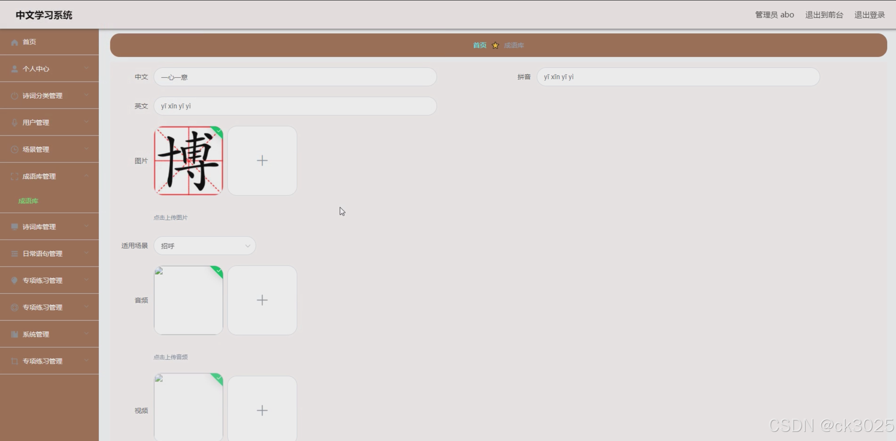
Task: Click the microphone icon beside 用户管理
Action: 15,123
